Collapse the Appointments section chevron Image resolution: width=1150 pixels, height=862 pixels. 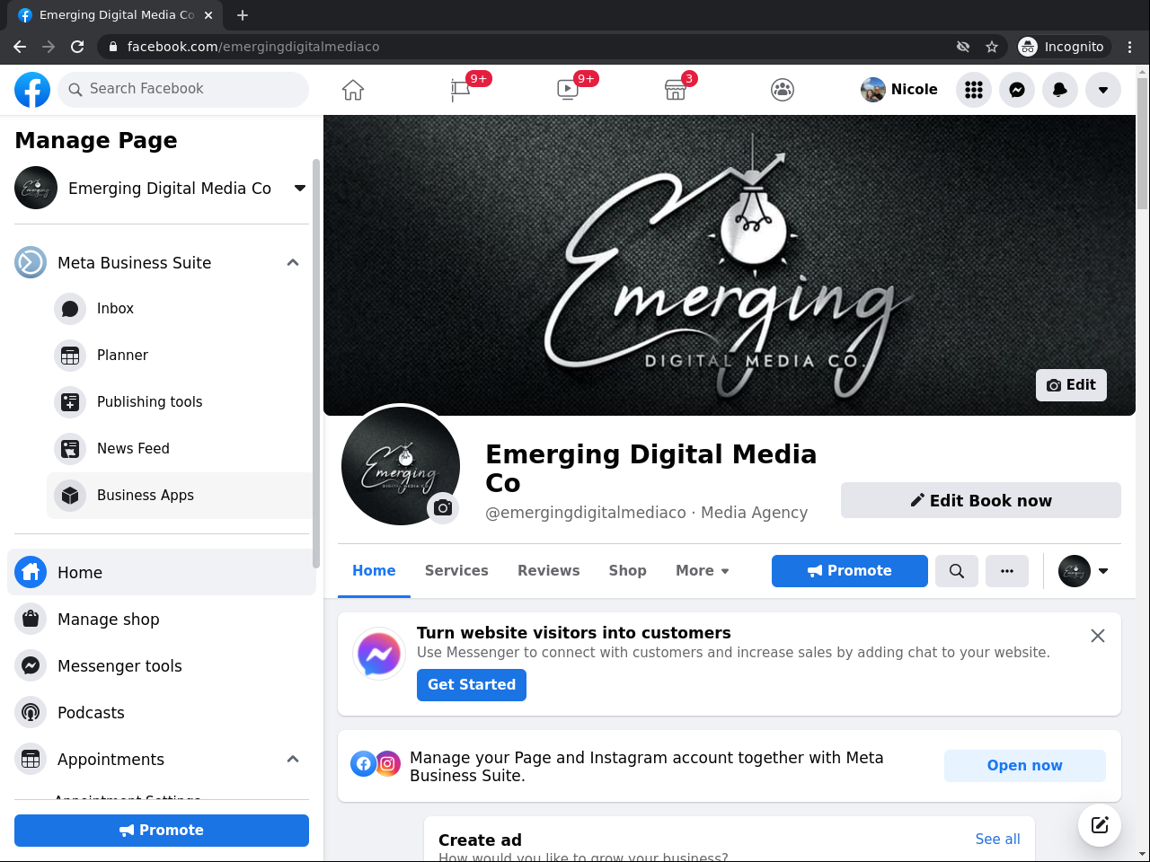coord(293,759)
